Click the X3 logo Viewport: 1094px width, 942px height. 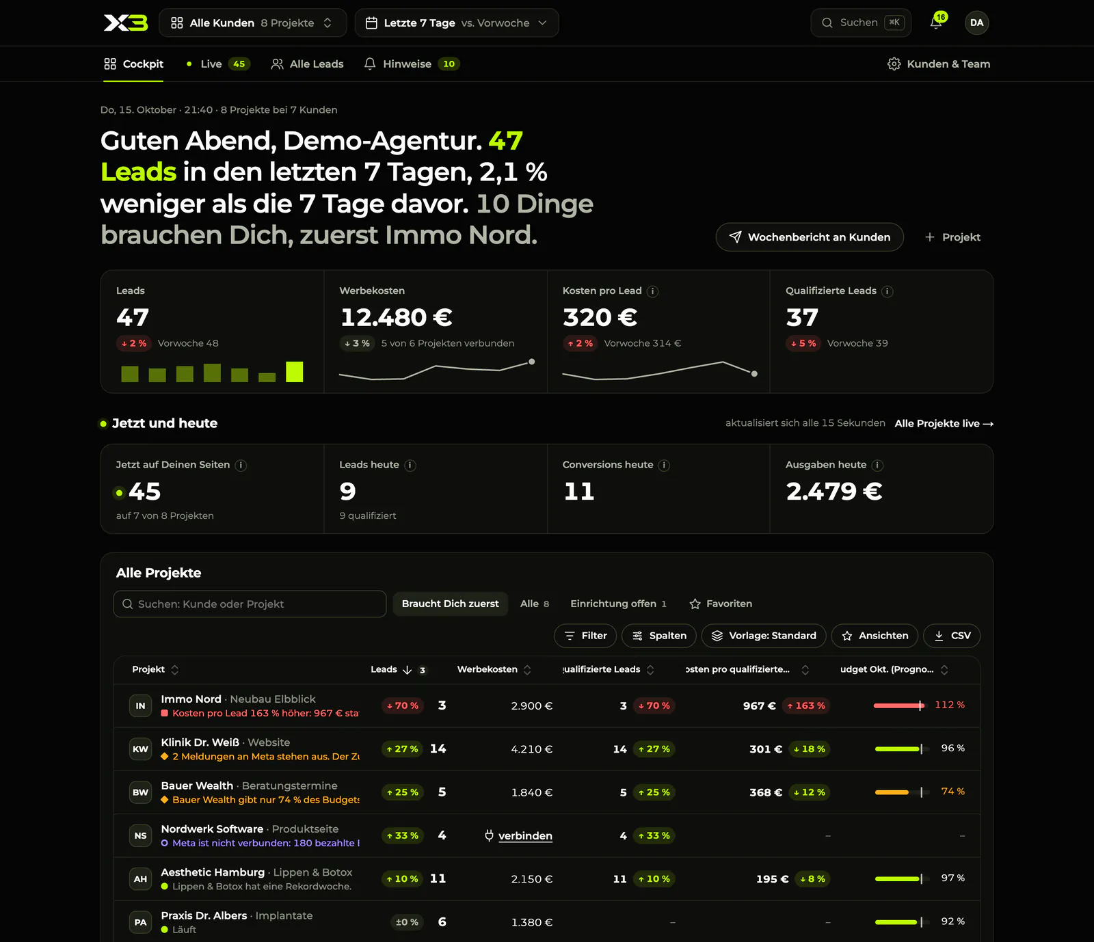click(x=126, y=23)
